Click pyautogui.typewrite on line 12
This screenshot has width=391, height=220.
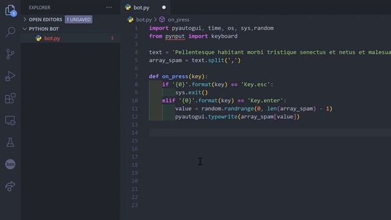(x=206, y=117)
